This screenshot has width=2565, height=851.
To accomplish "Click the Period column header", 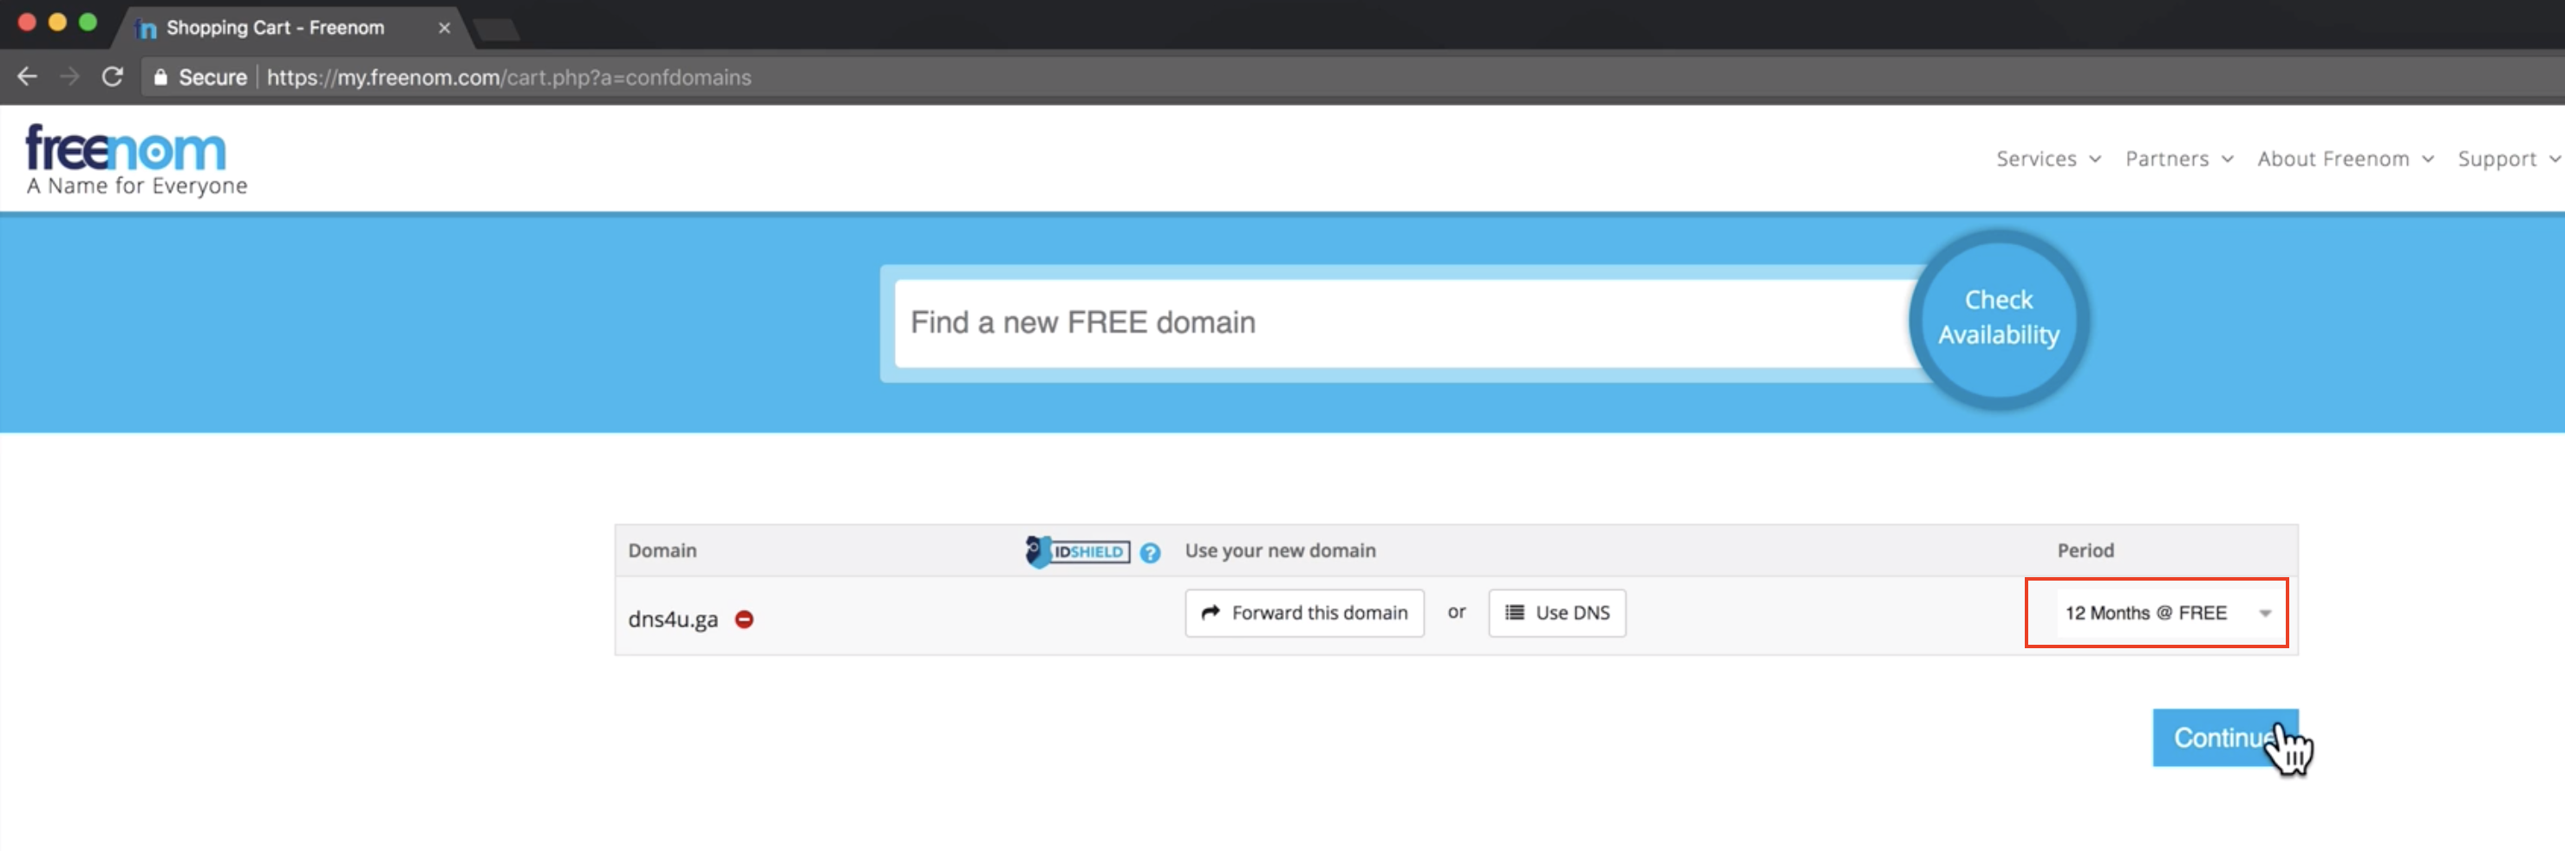I will [2085, 550].
